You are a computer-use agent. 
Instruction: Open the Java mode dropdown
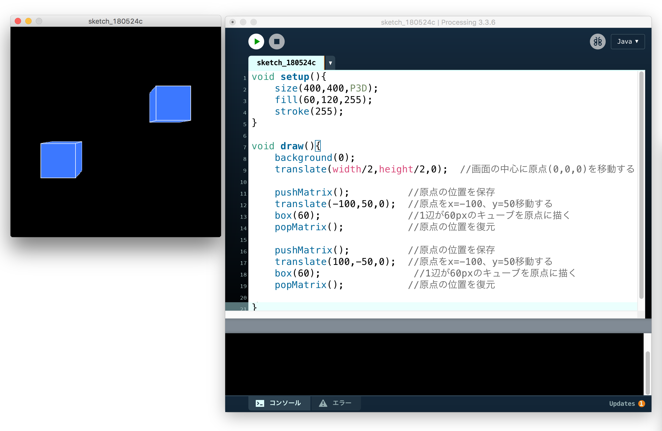pyautogui.click(x=628, y=42)
